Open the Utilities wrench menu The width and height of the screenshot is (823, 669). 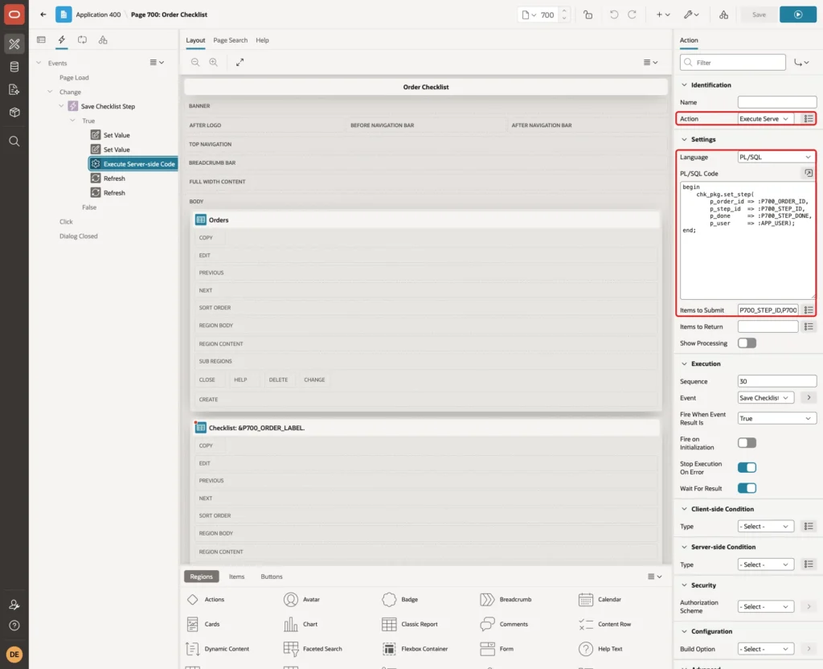(x=691, y=14)
